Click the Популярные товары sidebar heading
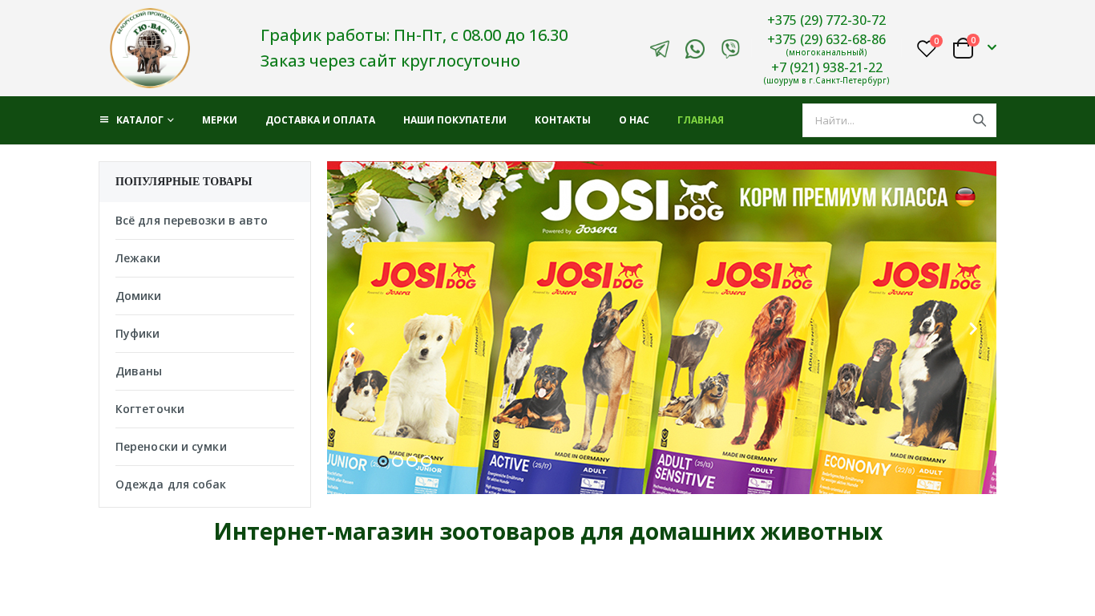The height and width of the screenshot is (616, 1095). point(184,181)
